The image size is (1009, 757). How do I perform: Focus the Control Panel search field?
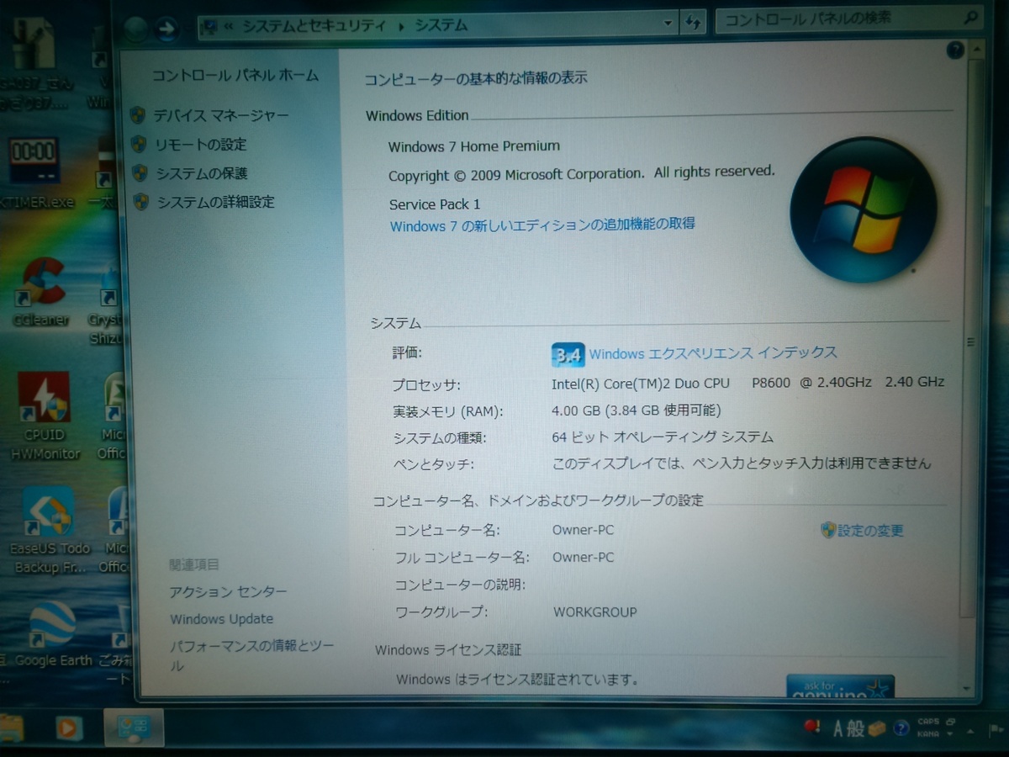pyautogui.click(x=849, y=19)
